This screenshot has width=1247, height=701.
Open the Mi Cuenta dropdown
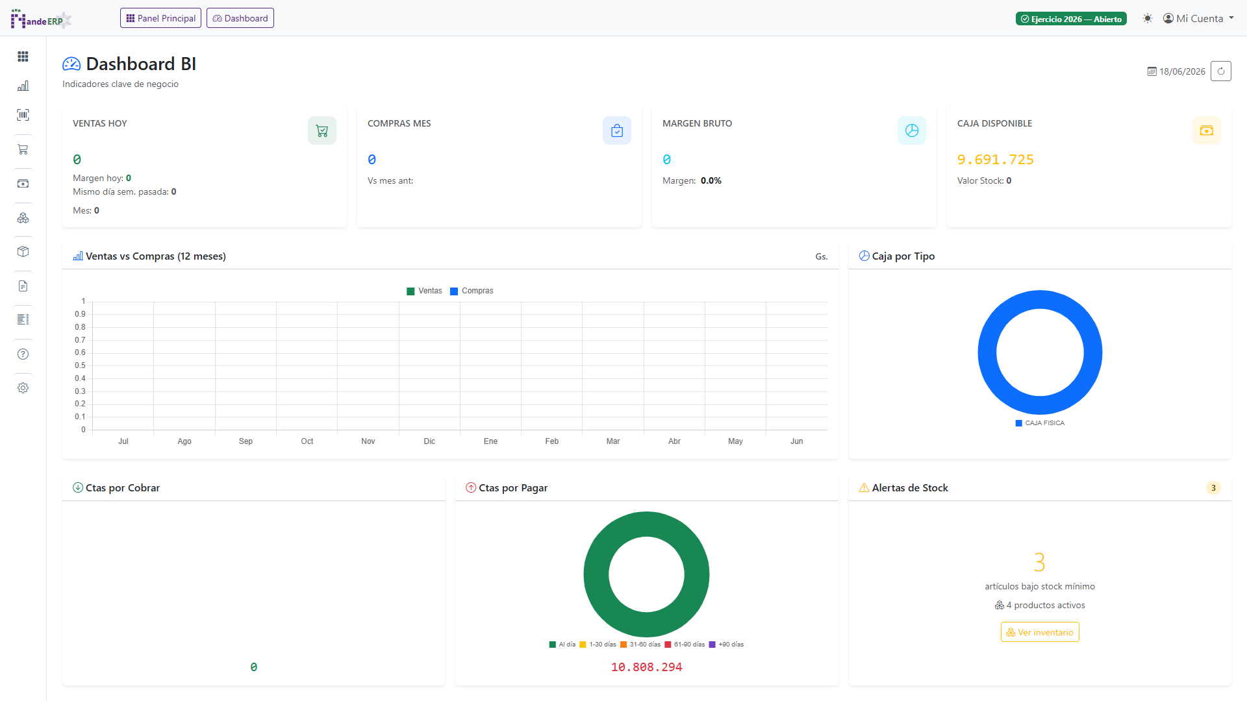pyautogui.click(x=1198, y=18)
